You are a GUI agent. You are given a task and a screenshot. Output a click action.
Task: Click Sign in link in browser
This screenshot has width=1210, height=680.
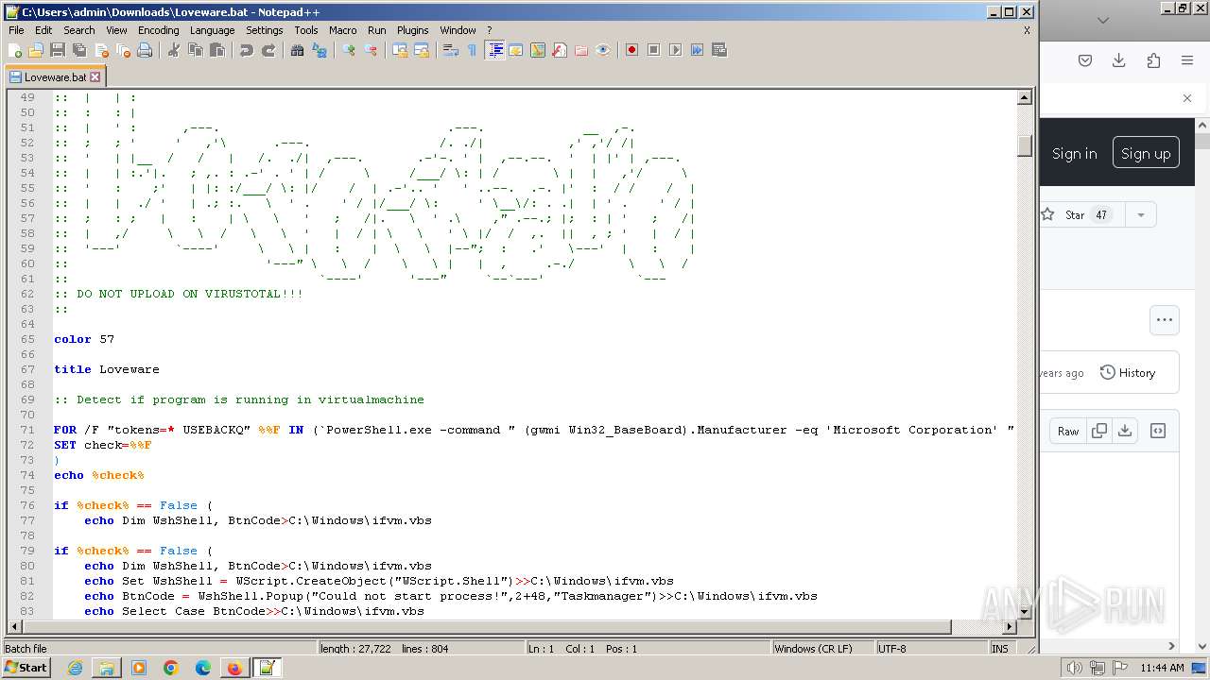pyautogui.click(x=1074, y=153)
